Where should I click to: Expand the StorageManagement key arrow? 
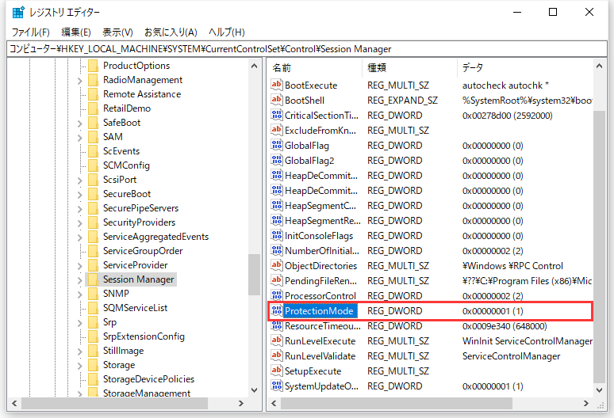pyautogui.click(x=80, y=393)
